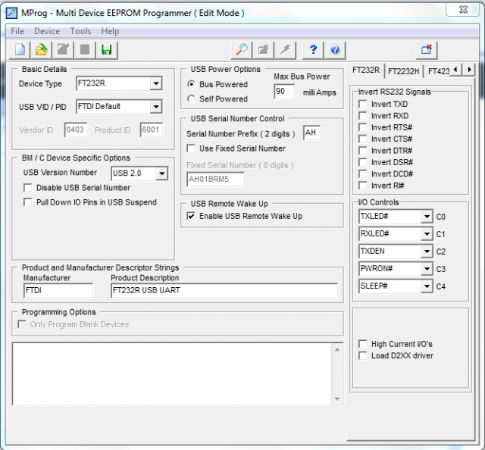Toggle Enable USB Remote Wake Up checkbox

point(191,216)
